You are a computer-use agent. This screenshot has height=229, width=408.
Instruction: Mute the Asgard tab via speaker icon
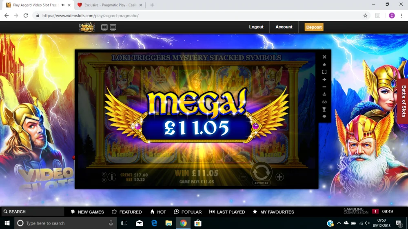tap(63, 5)
